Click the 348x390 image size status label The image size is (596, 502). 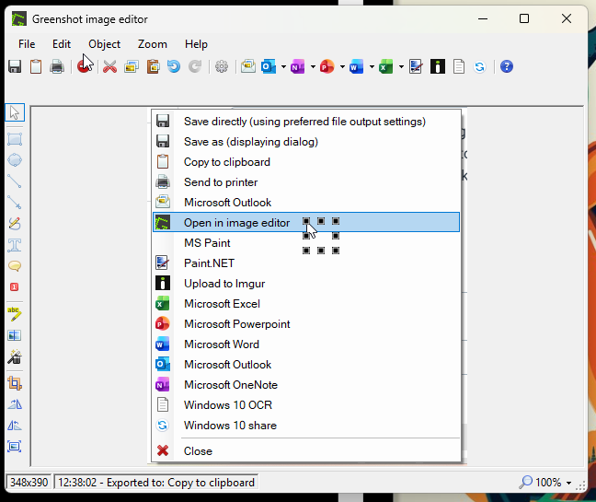click(29, 483)
